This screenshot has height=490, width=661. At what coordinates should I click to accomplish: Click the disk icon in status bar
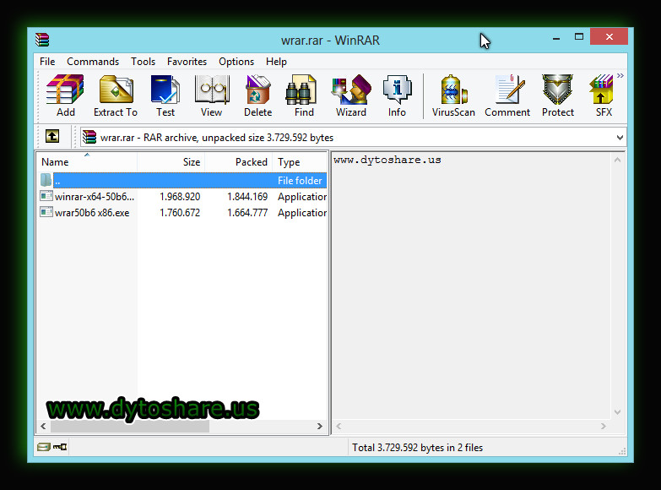(43, 447)
